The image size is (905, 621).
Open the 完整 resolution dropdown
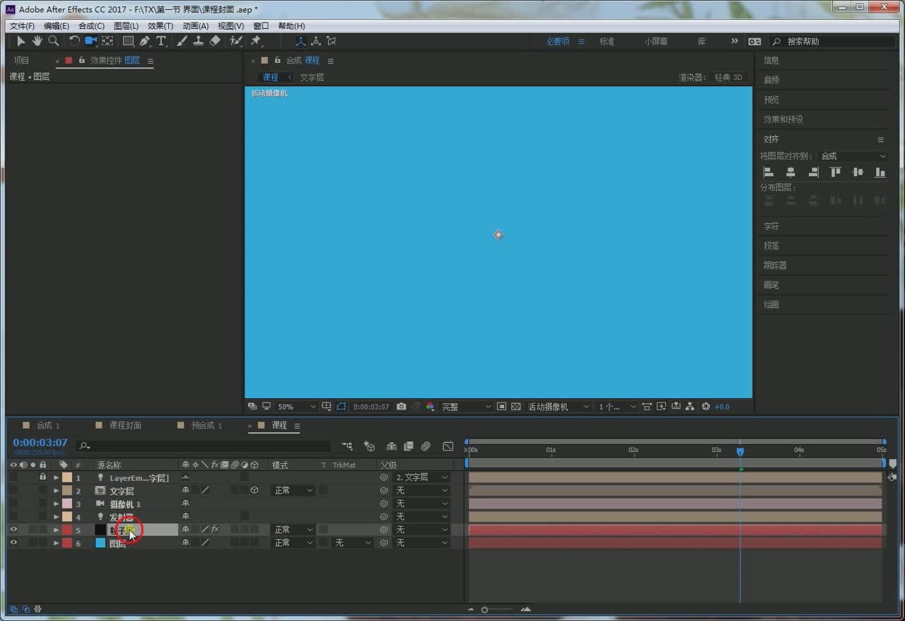466,407
